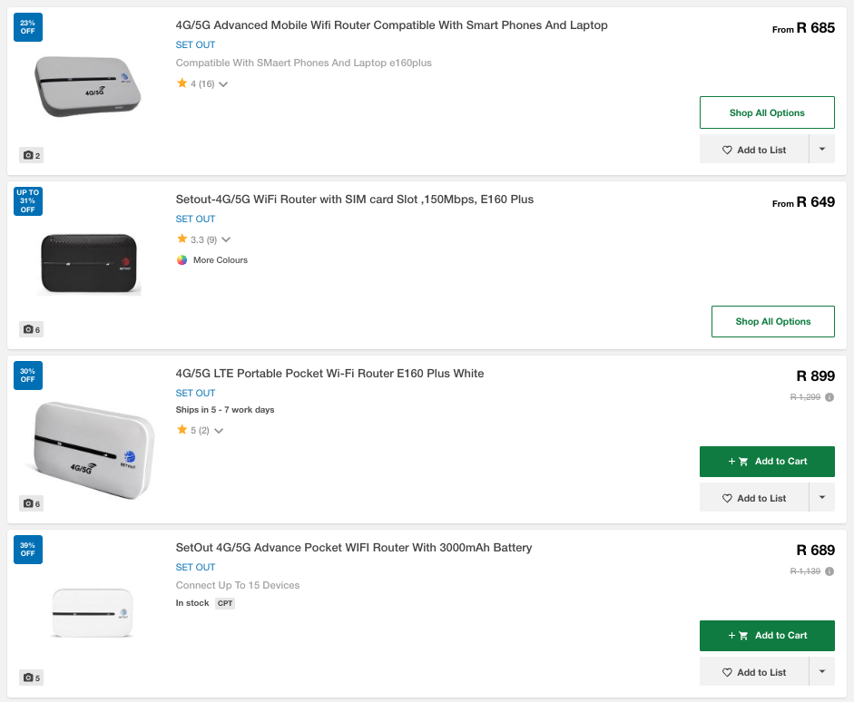Open SET OUT brand link under first product
Screen dimensions: 854x702
click(195, 44)
